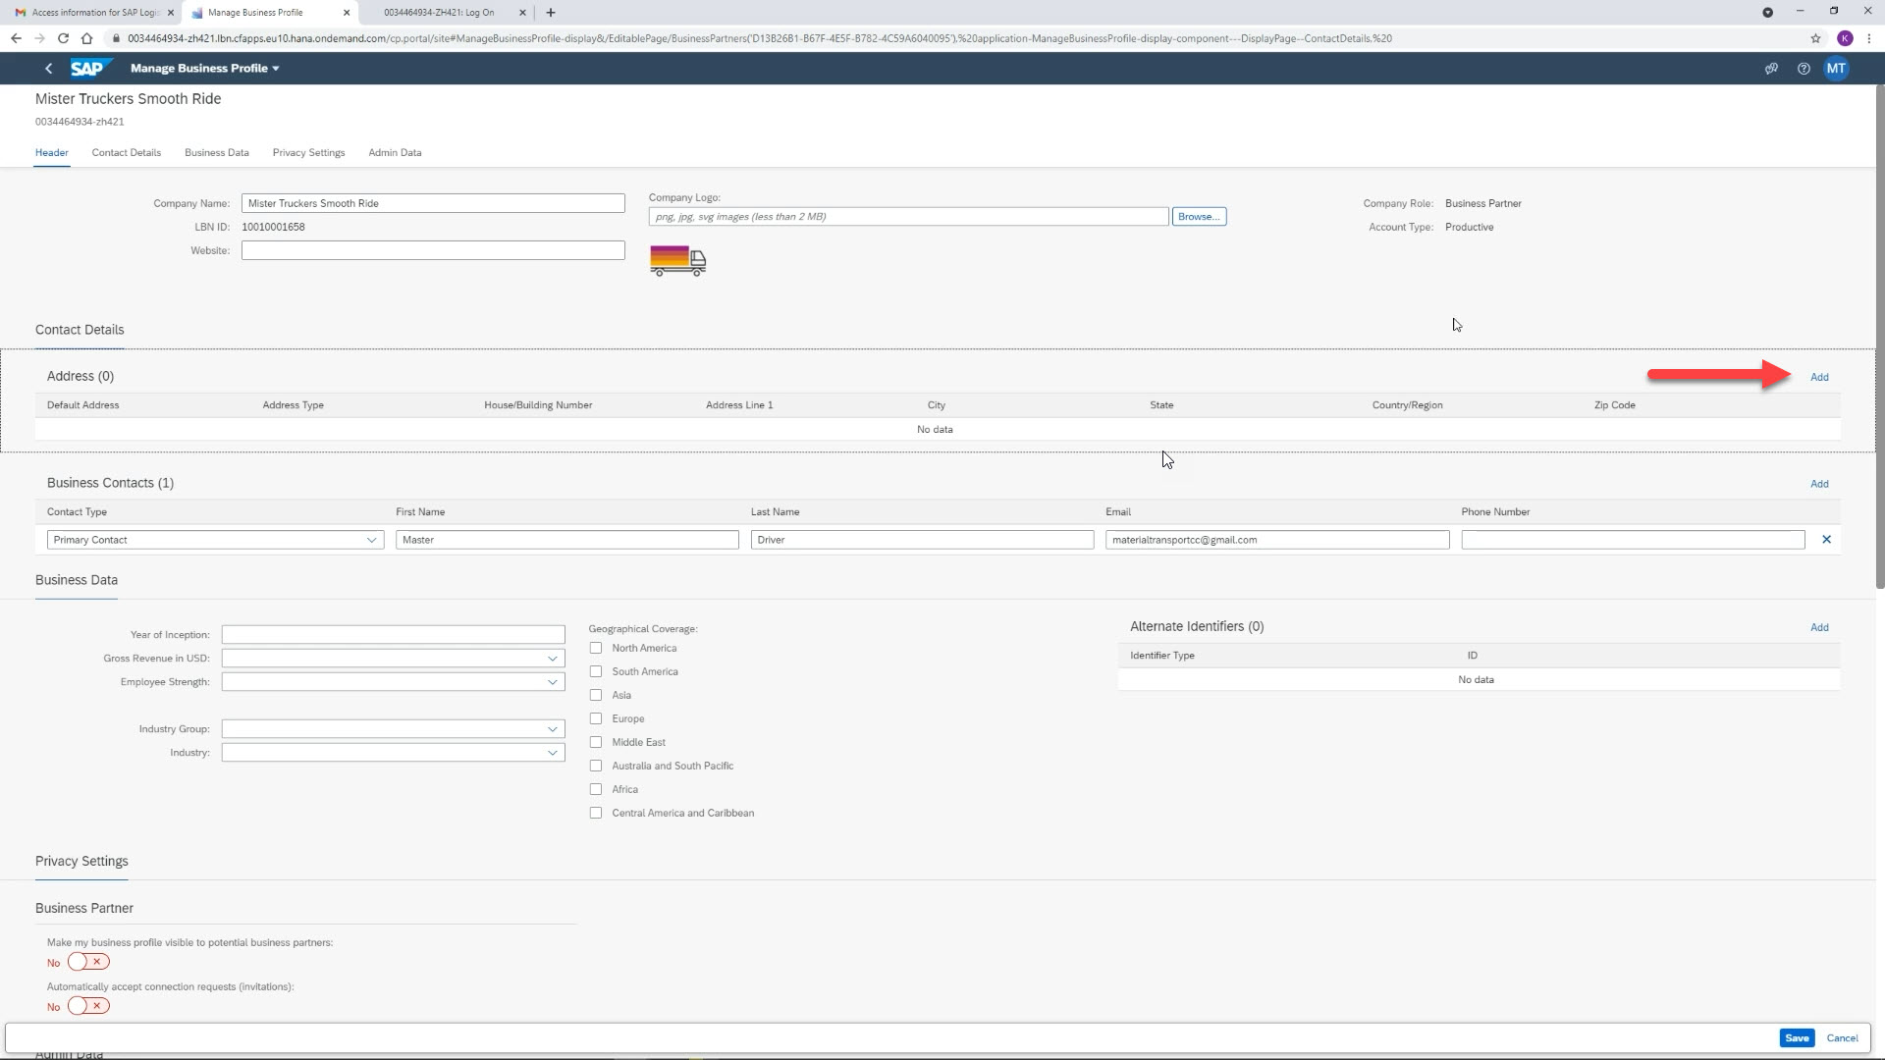This screenshot has width=1885, height=1060.
Task: Bookmark this page with star icon
Action: [1815, 38]
